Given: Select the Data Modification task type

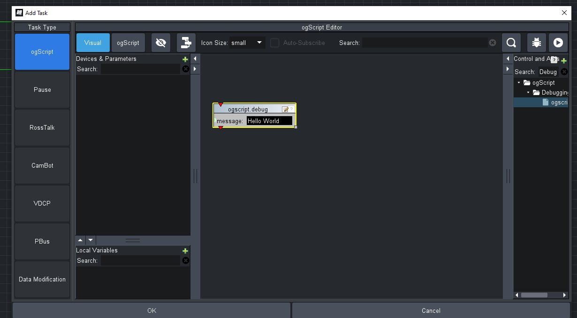Looking at the screenshot, I should 42,279.
